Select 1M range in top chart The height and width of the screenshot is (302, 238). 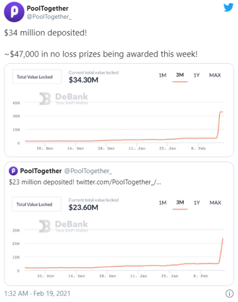[x=163, y=75]
